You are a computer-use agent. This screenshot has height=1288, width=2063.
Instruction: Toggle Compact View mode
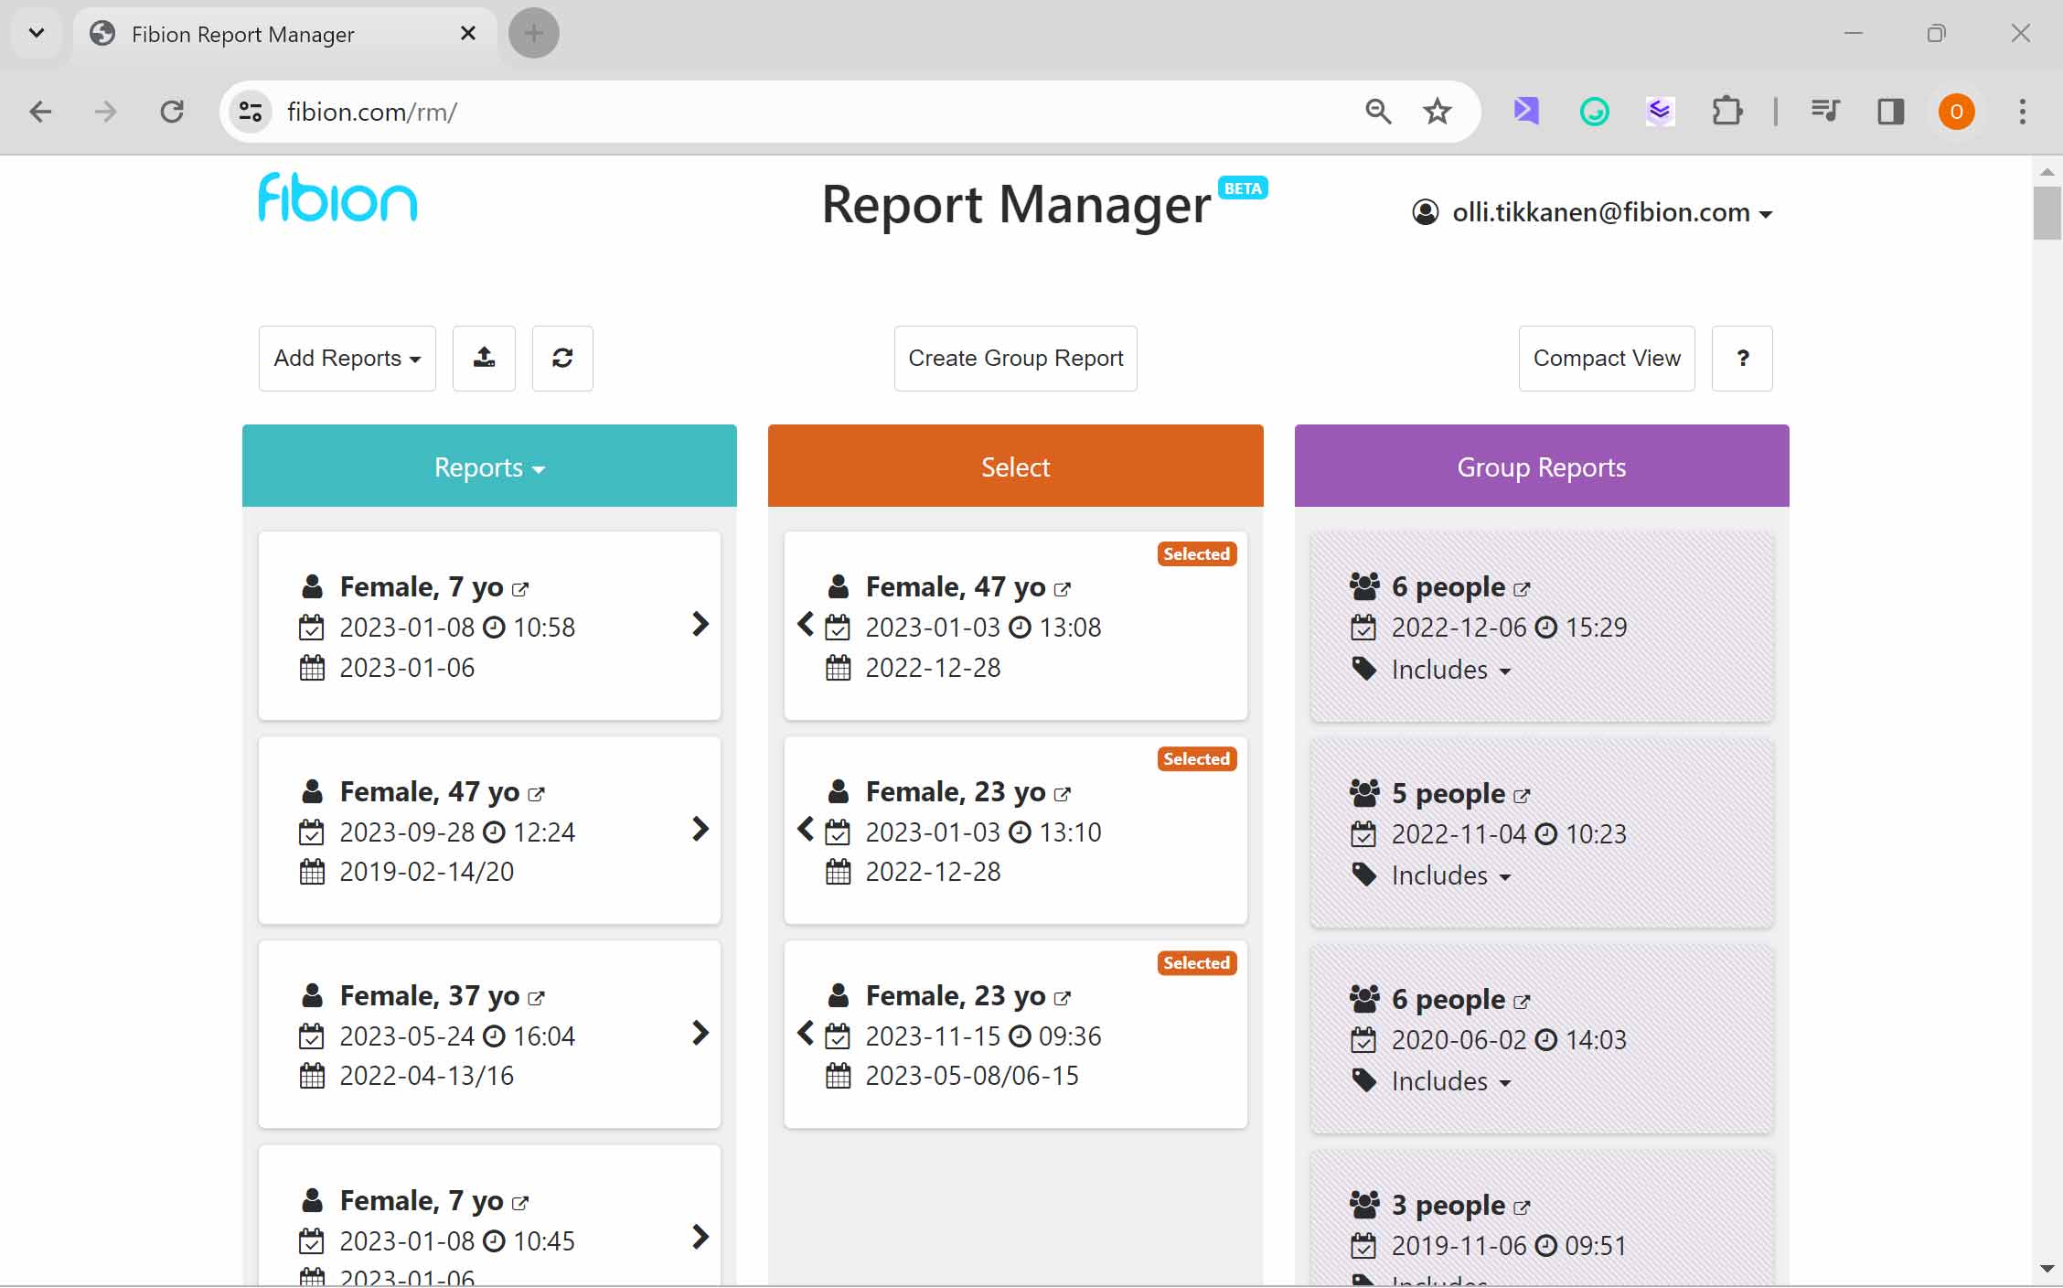click(x=1606, y=358)
